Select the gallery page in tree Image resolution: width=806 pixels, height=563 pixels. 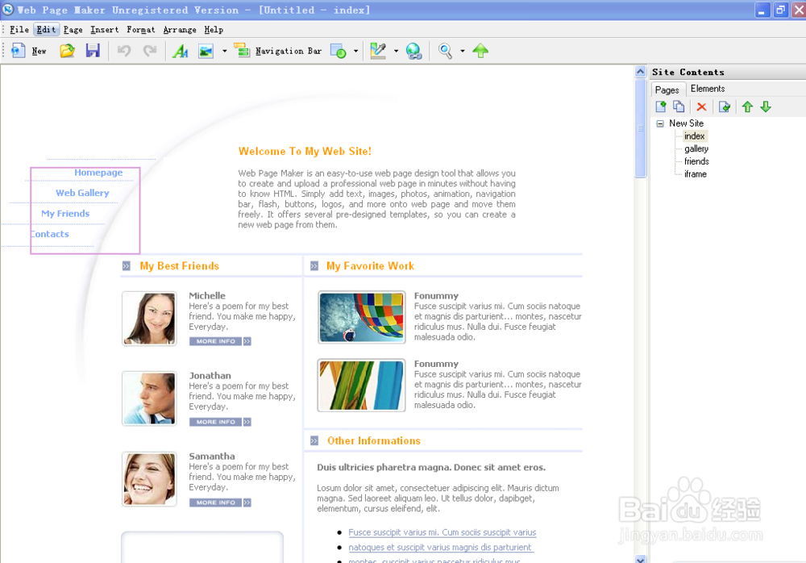[x=696, y=148]
